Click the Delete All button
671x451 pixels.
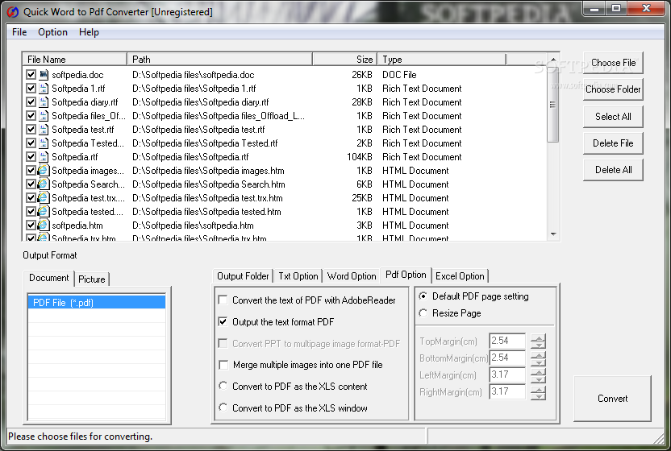(x=613, y=170)
